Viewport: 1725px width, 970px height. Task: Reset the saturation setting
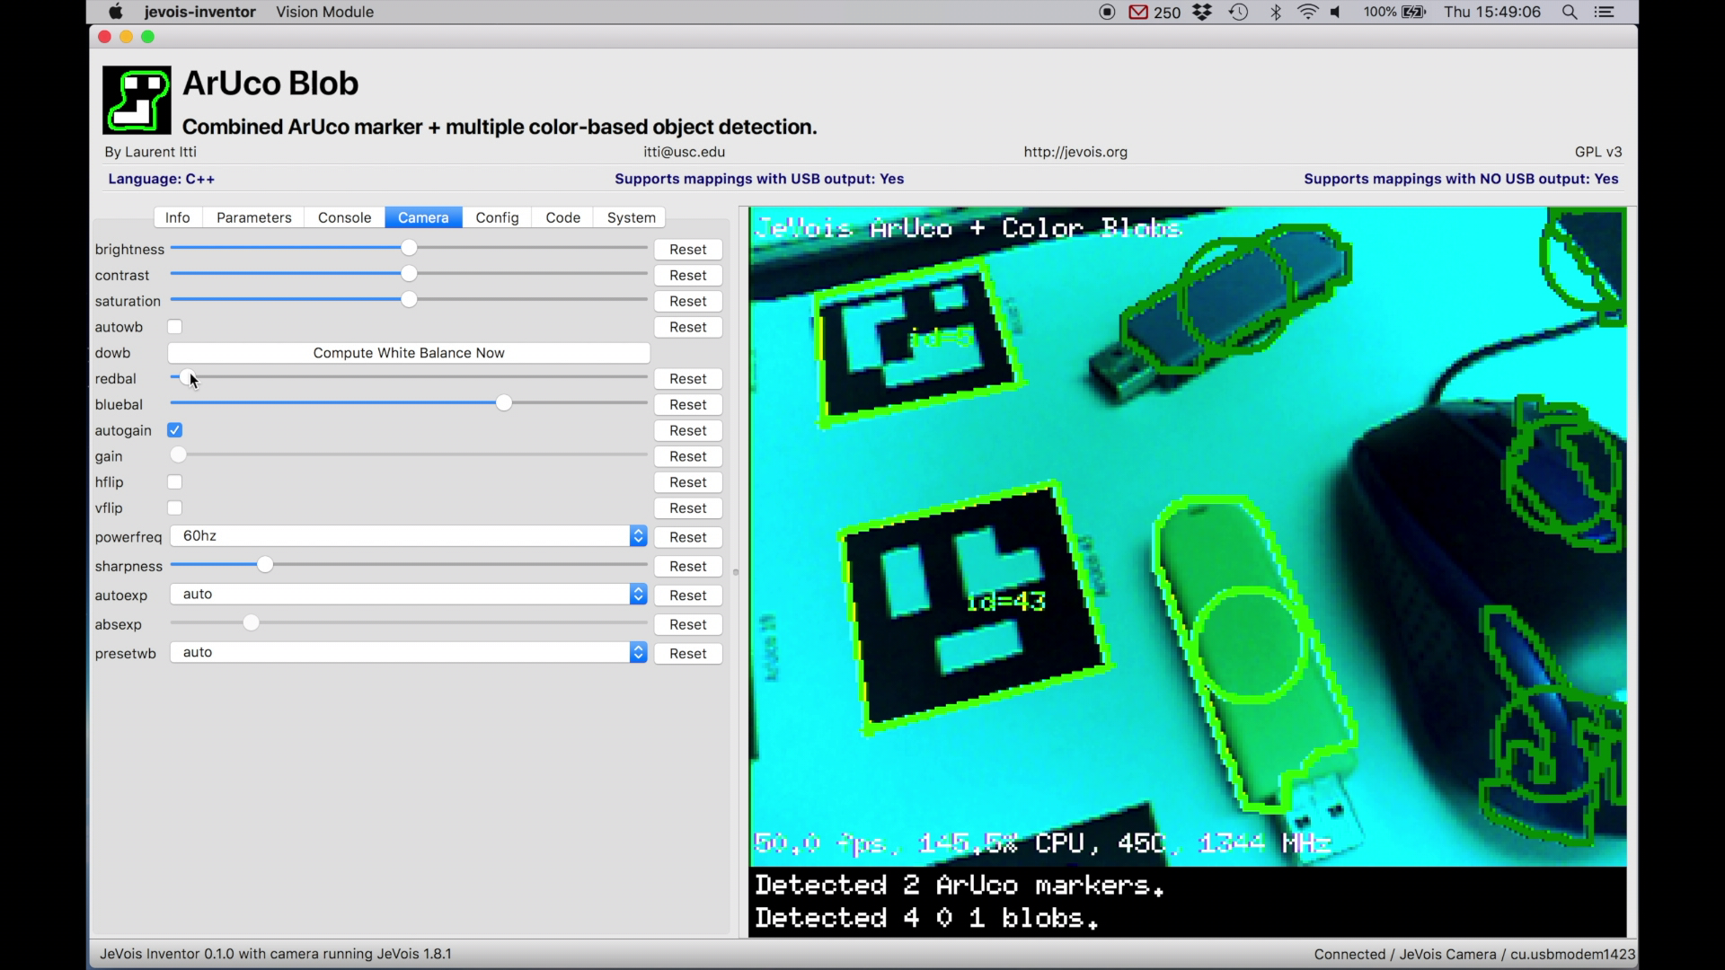click(x=688, y=302)
